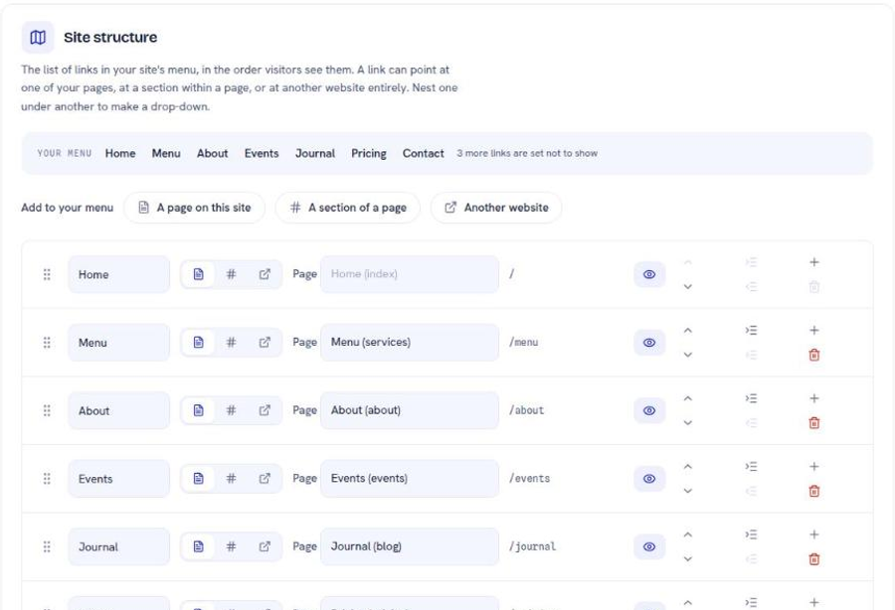
Task: Set Menu row link type to section
Action: tap(231, 342)
